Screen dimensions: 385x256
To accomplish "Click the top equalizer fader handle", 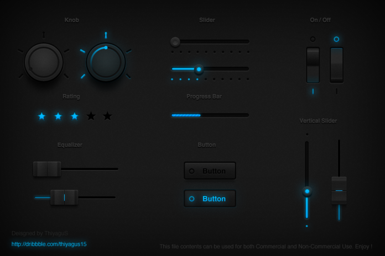I will click(47, 169).
